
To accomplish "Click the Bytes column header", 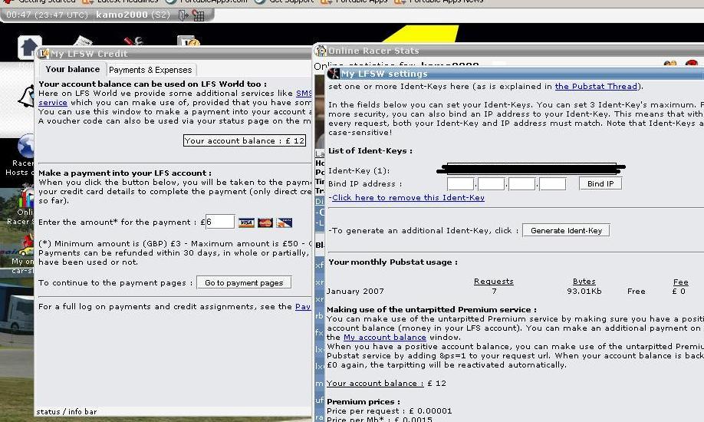I will pyautogui.click(x=584, y=282).
